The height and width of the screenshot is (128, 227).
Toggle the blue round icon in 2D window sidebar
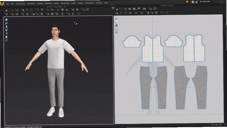pyautogui.click(x=116, y=25)
